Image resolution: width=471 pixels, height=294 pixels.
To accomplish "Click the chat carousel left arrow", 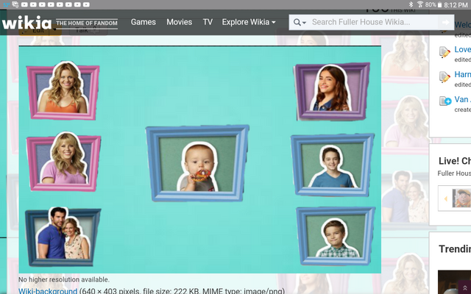I will coord(446,198).
